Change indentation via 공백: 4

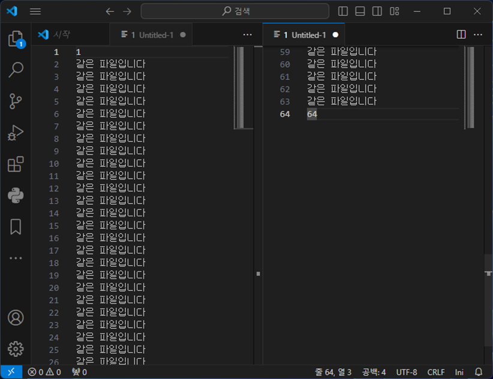click(374, 372)
